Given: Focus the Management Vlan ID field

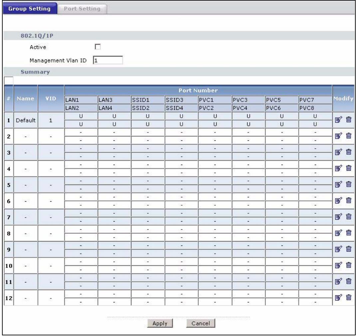Looking at the screenshot, I should [x=108, y=60].
